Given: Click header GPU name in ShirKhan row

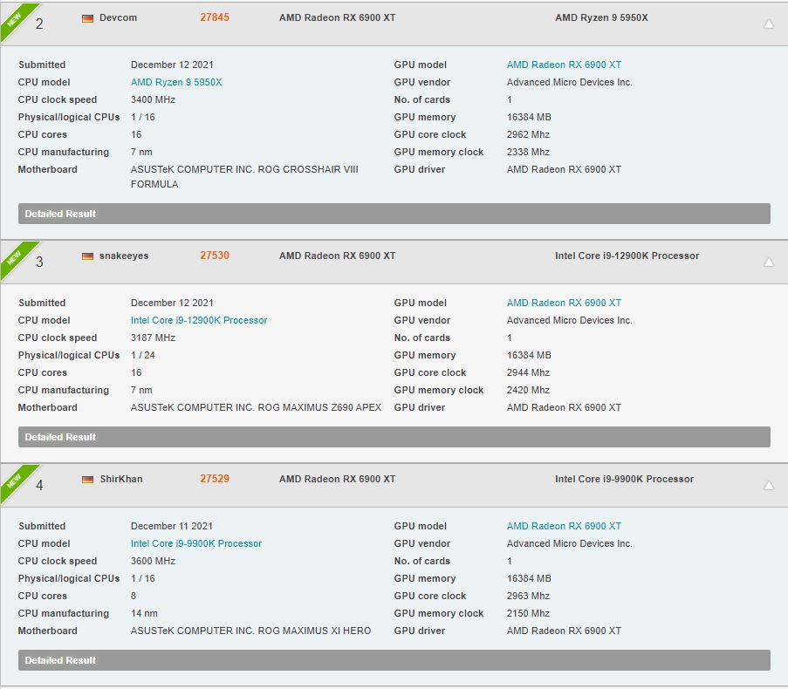Looking at the screenshot, I should [x=337, y=479].
